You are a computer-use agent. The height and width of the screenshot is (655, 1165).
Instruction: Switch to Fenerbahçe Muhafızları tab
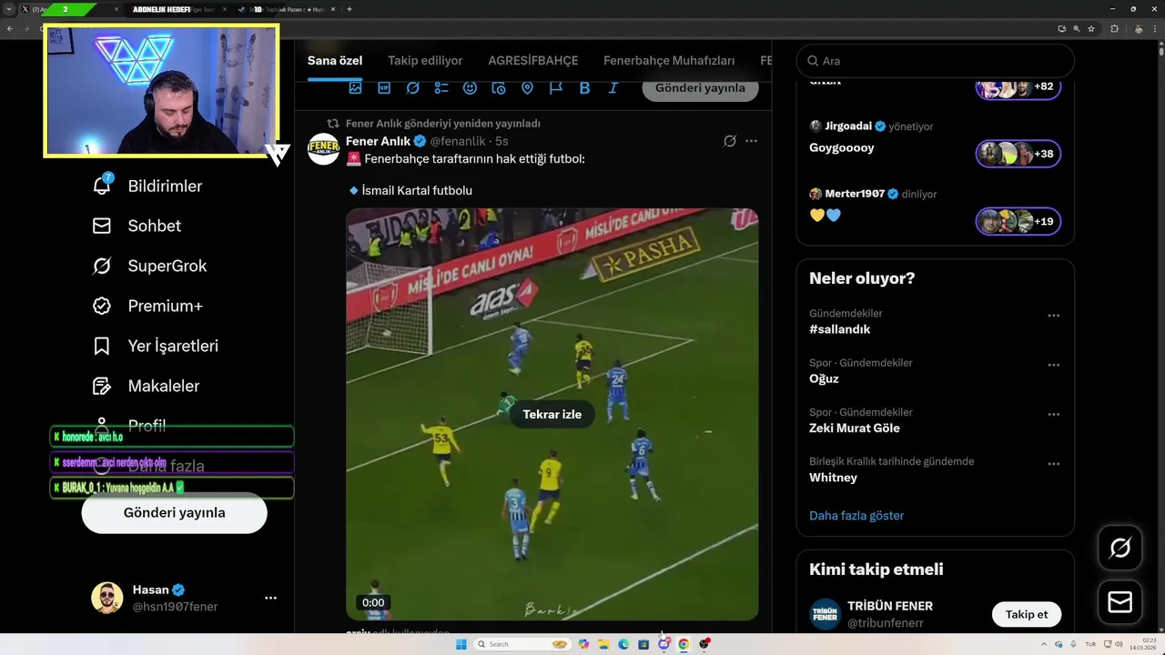click(669, 60)
